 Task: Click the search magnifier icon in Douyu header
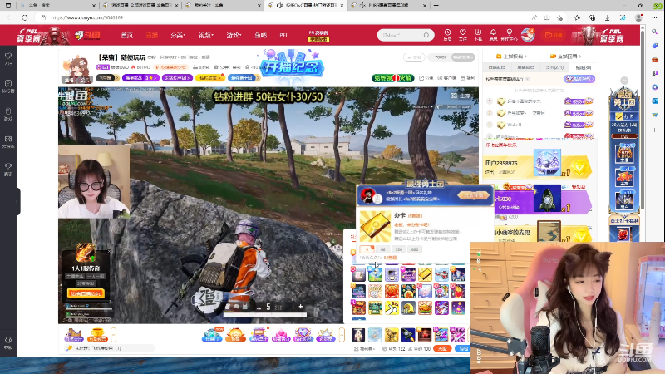[426, 35]
